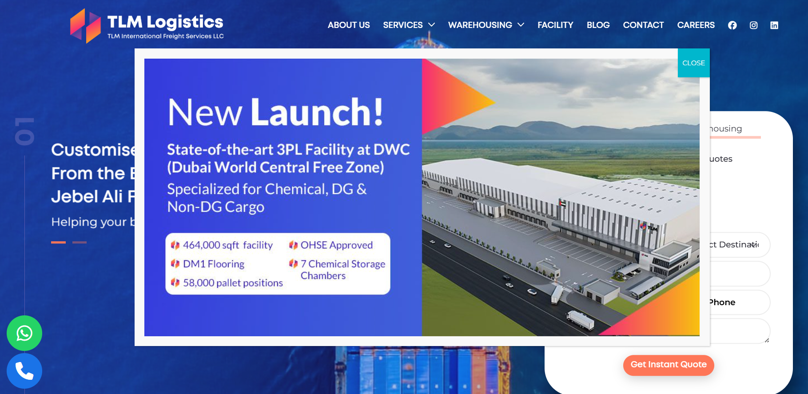
Task: Open the Instagram social icon
Action: tap(753, 25)
